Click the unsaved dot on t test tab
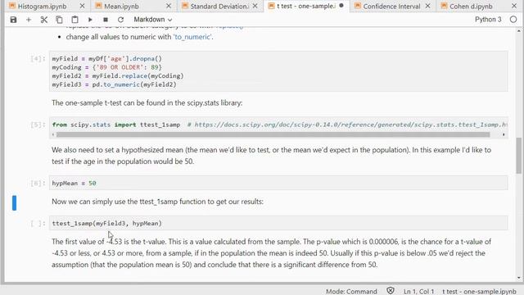 pos(341,6)
